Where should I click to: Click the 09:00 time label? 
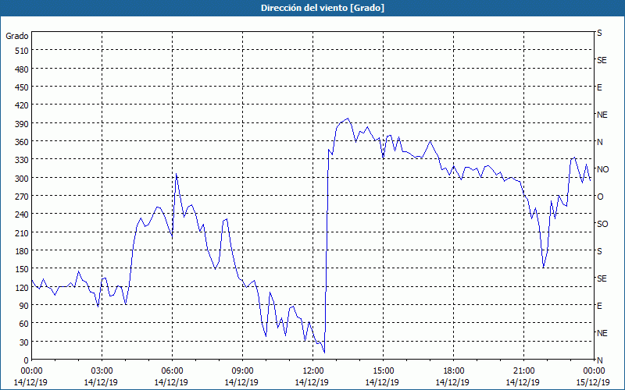click(x=242, y=371)
